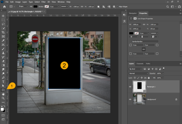Click the black Fill color swatch
This screenshot has height=124, width=182.
(35, 6)
